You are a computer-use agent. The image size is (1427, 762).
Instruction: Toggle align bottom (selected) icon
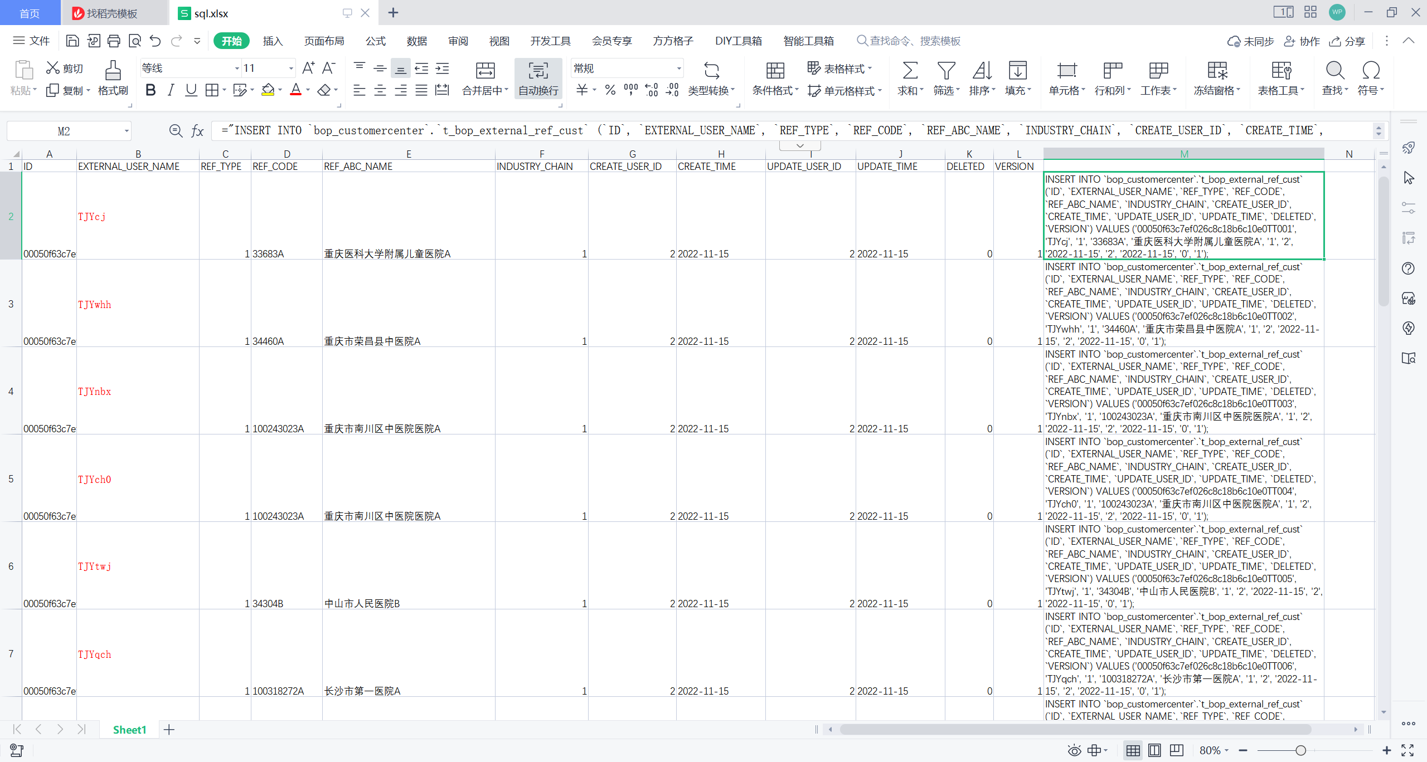pyautogui.click(x=400, y=68)
